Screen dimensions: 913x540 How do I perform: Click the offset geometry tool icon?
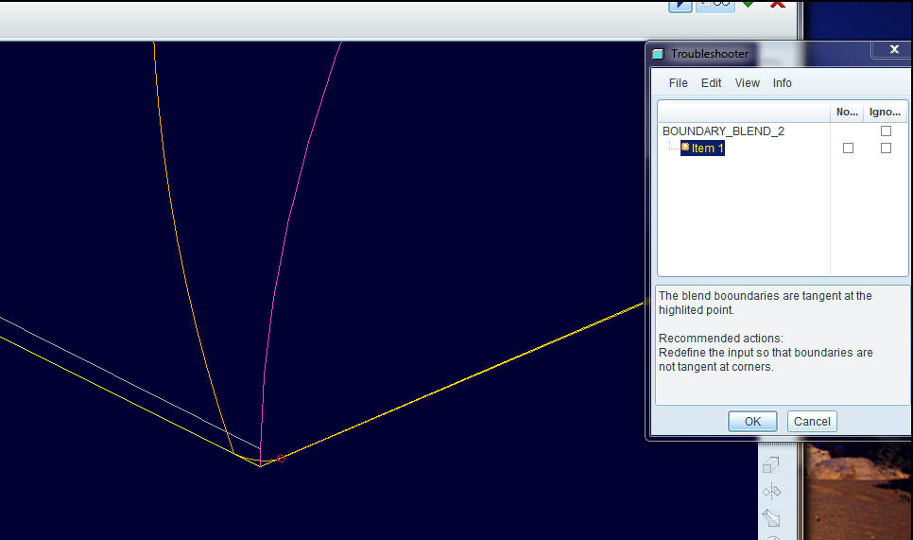[771, 464]
